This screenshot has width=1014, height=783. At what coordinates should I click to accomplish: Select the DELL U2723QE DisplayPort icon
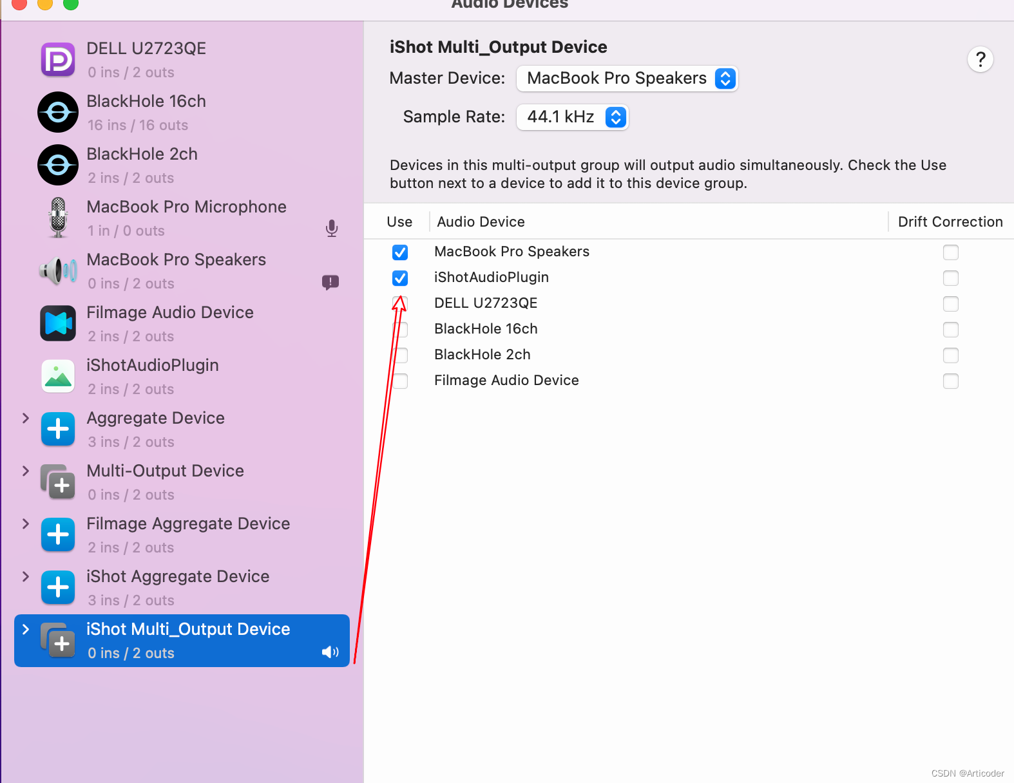58,60
